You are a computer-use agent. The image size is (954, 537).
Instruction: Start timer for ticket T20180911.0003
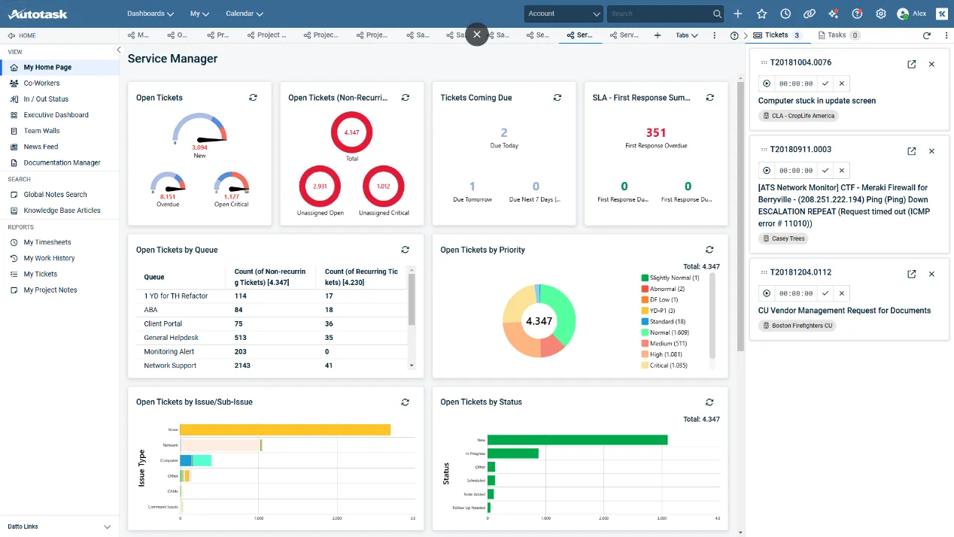coord(767,171)
